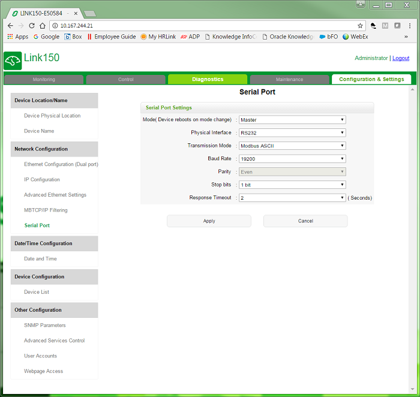
Task: Open the Google bookmark
Action: 46,37
